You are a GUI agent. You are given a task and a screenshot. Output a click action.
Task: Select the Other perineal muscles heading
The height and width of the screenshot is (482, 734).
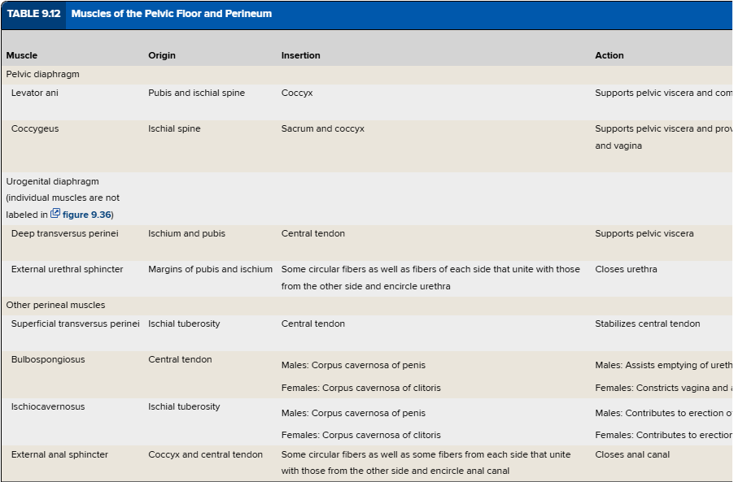55,305
